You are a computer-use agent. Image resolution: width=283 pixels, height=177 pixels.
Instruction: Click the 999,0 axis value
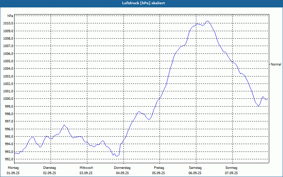[9, 107]
